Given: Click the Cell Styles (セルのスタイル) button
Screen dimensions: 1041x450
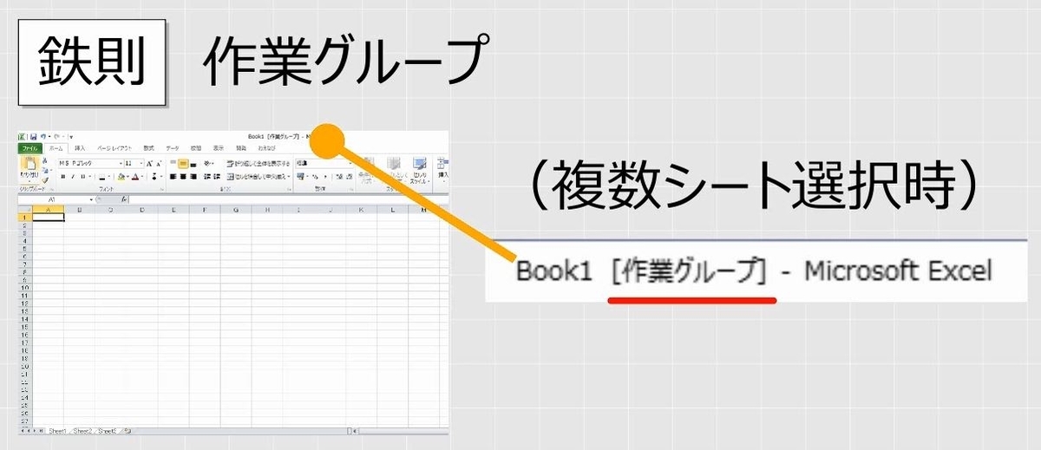Looking at the screenshot, I should click(420, 171).
